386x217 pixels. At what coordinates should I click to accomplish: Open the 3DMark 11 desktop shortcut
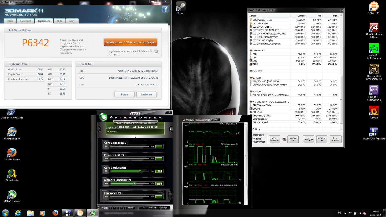coord(374,8)
